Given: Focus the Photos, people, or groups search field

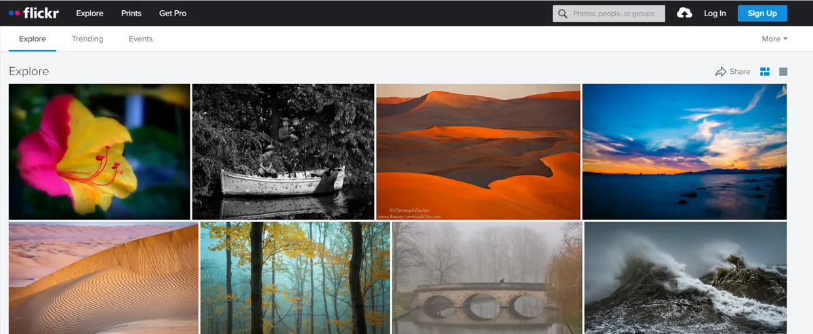Looking at the screenshot, I should pos(617,14).
